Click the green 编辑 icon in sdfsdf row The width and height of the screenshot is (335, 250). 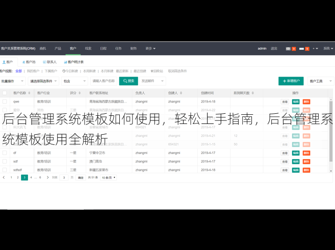296,170
